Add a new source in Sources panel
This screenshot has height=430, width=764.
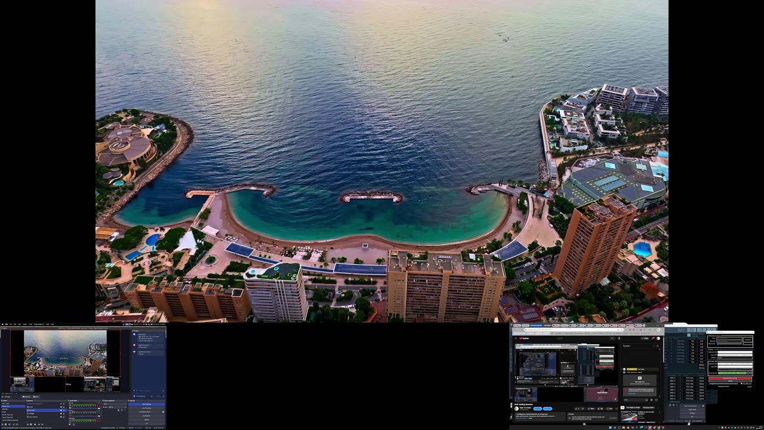point(29,425)
